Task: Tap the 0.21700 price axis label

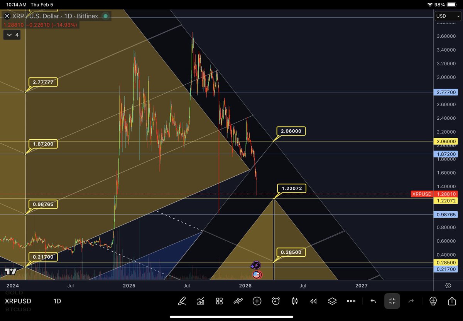Action: pyautogui.click(x=446, y=269)
